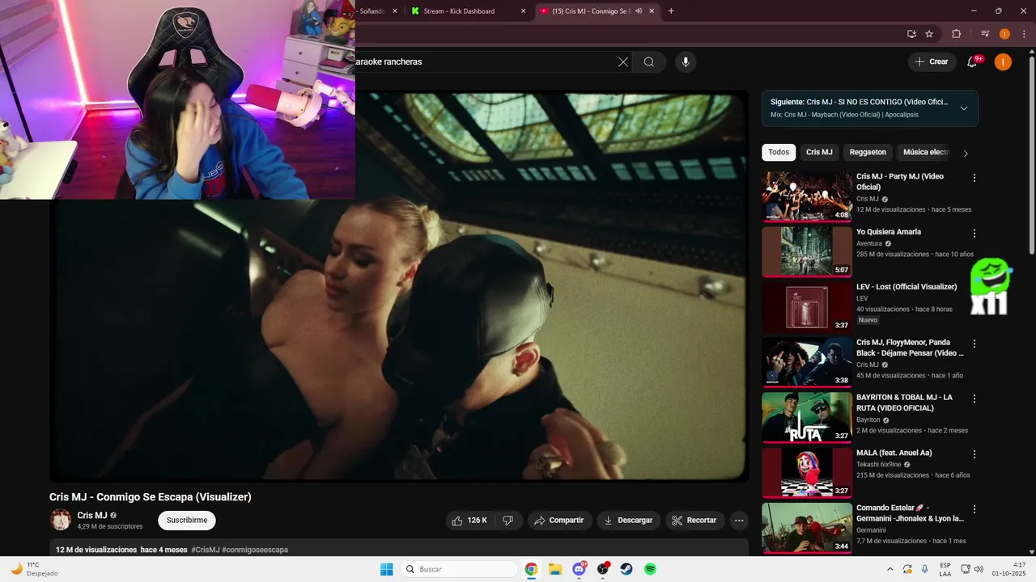Image resolution: width=1036 pixels, height=582 pixels.
Task: Close the Kick Dashboard tab
Action: coord(523,11)
